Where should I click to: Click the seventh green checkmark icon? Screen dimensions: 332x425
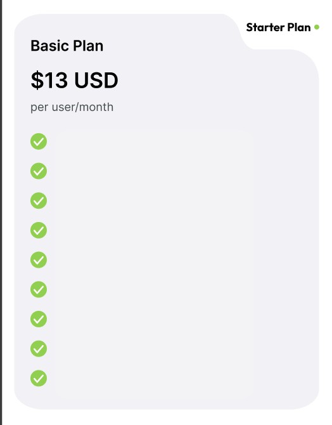point(39,319)
